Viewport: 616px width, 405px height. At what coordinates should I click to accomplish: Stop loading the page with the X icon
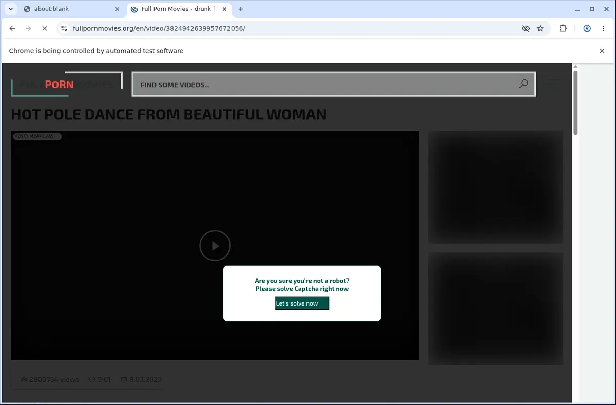tap(45, 29)
